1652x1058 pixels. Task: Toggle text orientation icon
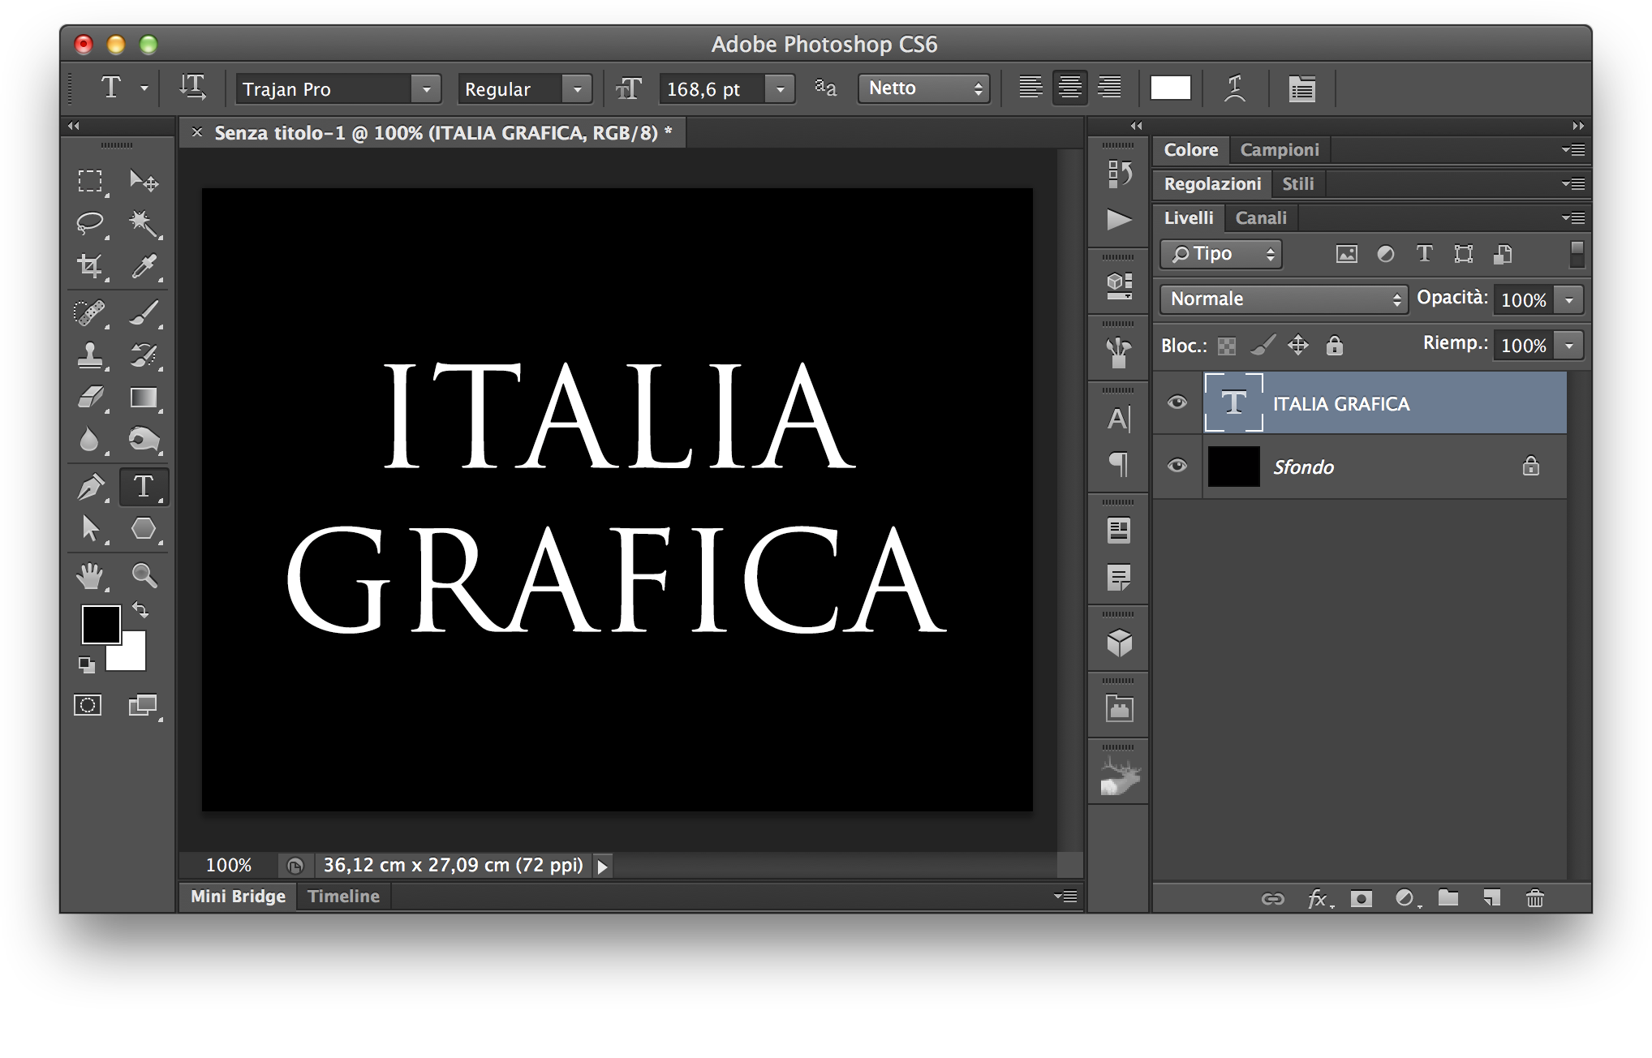(192, 88)
